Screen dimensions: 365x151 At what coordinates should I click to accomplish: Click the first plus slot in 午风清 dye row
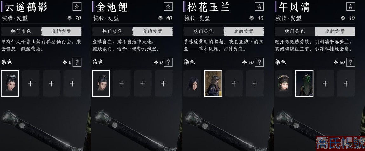point(325,84)
